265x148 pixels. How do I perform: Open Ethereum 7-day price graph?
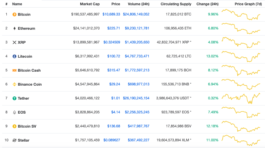tap(241, 29)
